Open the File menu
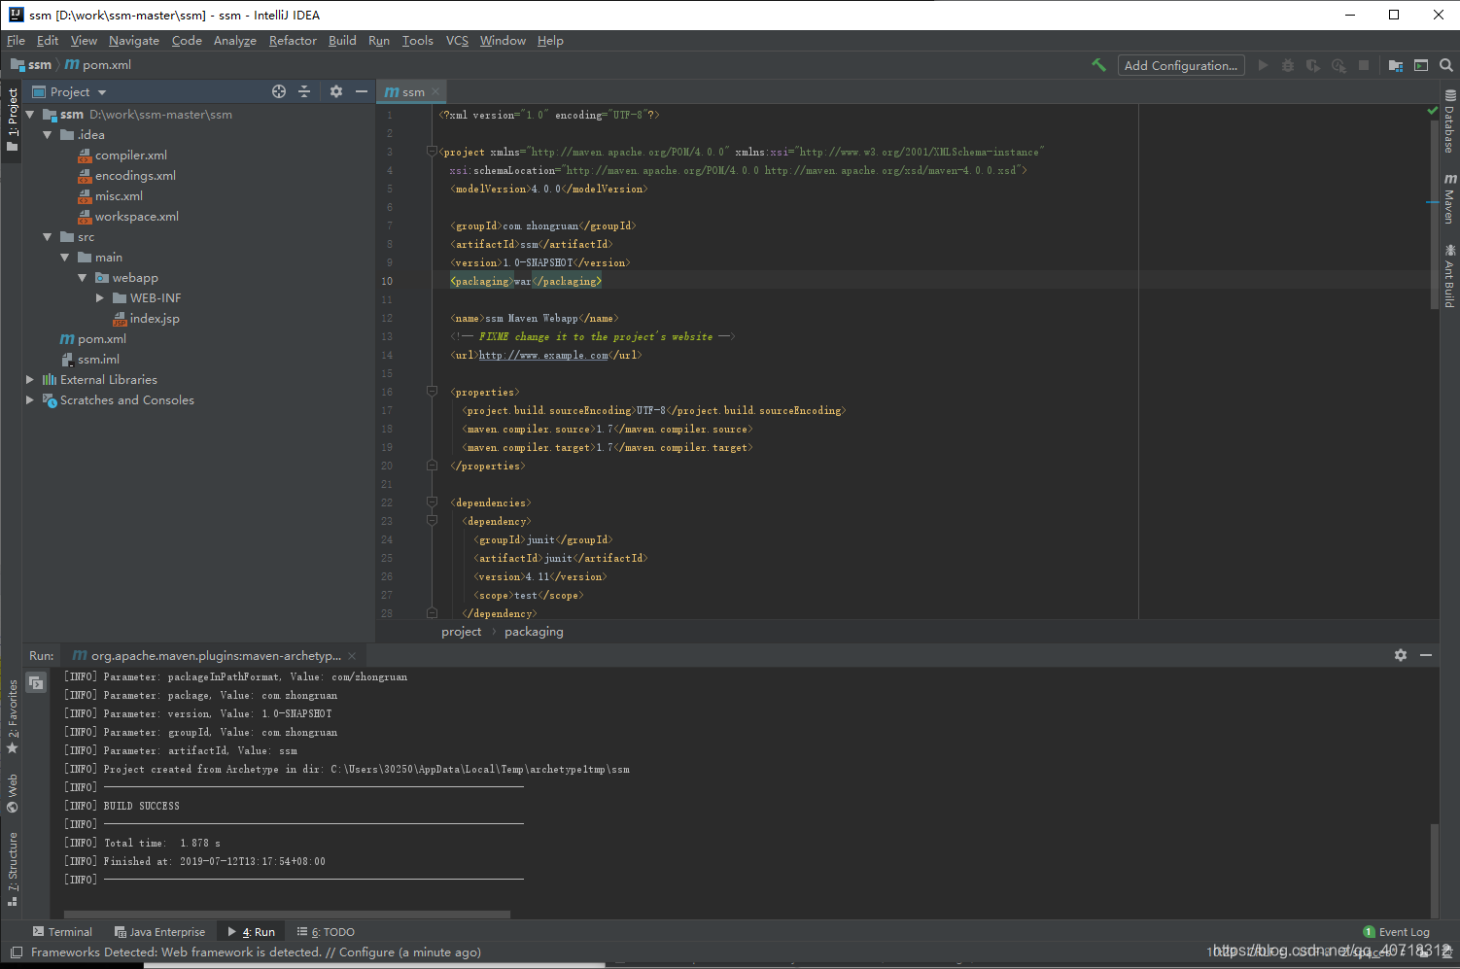This screenshot has width=1460, height=969. pyautogui.click(x=16, y=41)
